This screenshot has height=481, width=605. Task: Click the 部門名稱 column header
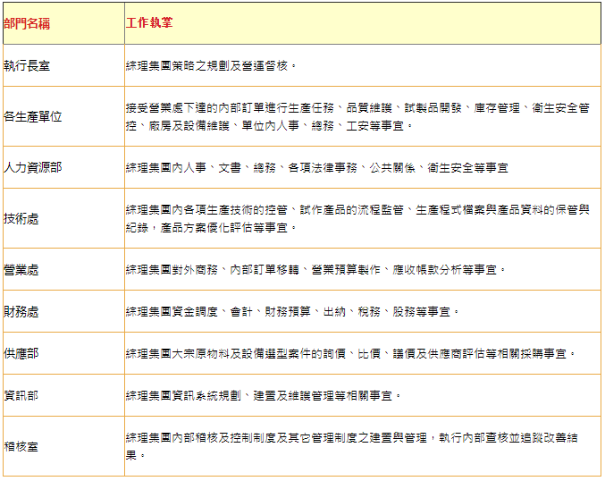pos(27,23)
